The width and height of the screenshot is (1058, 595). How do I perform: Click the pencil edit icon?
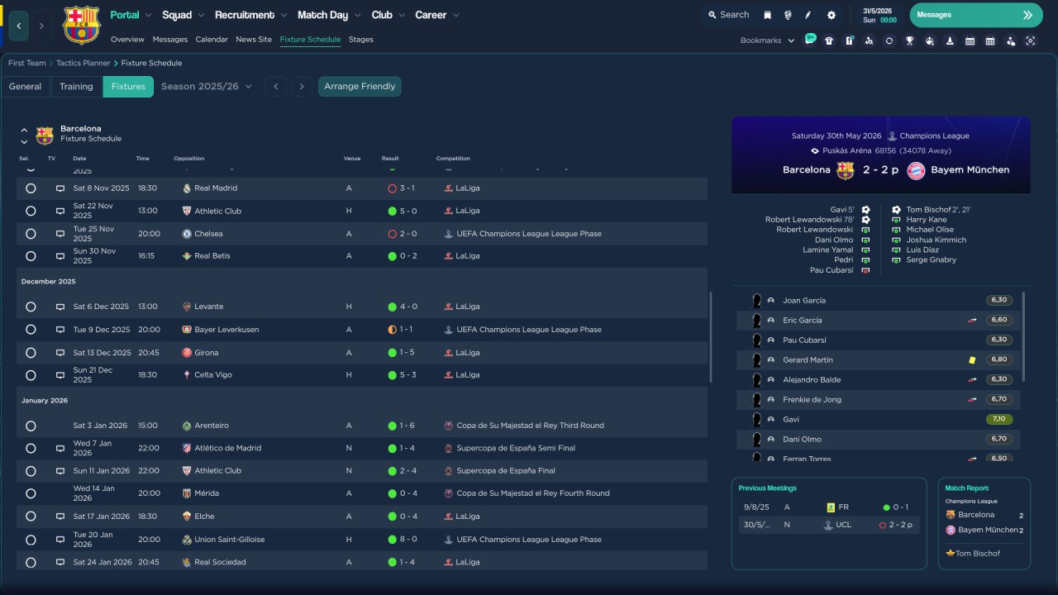click(x=808, y=15)
